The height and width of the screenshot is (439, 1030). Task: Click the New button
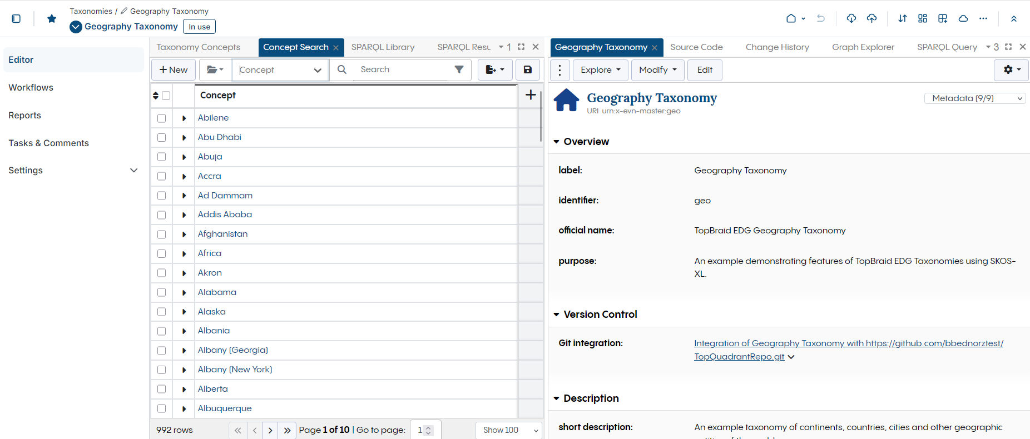coord(174,69)
